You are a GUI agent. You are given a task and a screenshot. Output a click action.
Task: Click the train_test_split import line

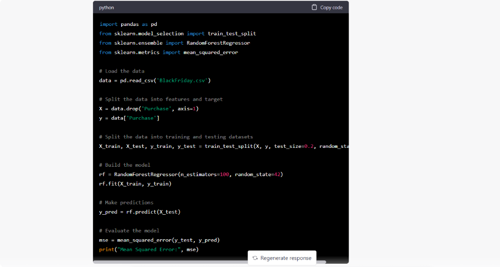178,33
